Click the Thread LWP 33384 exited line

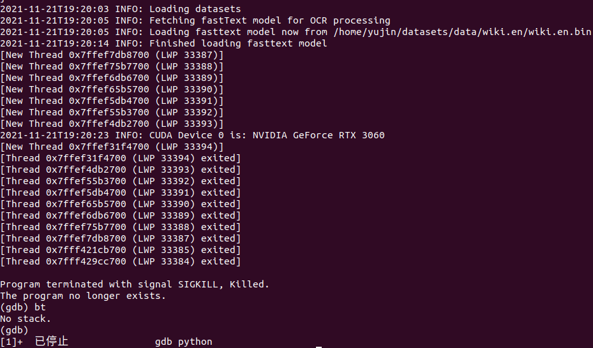(x=121, y=261)
